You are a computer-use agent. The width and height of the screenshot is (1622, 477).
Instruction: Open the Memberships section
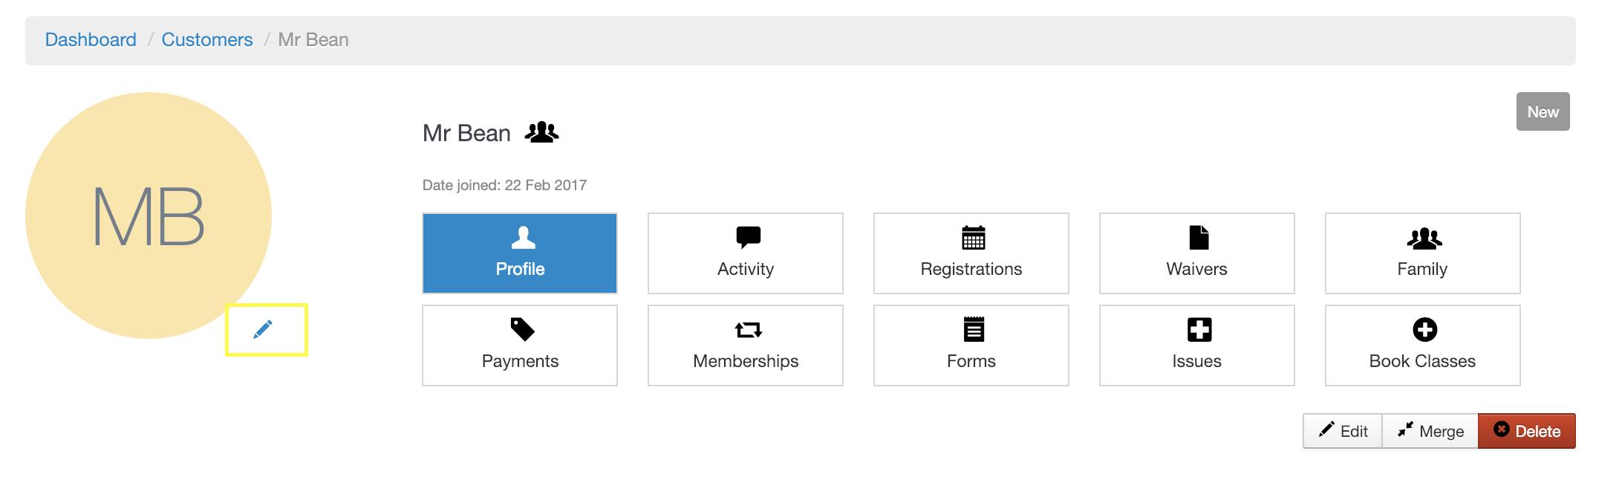(745, 345)
